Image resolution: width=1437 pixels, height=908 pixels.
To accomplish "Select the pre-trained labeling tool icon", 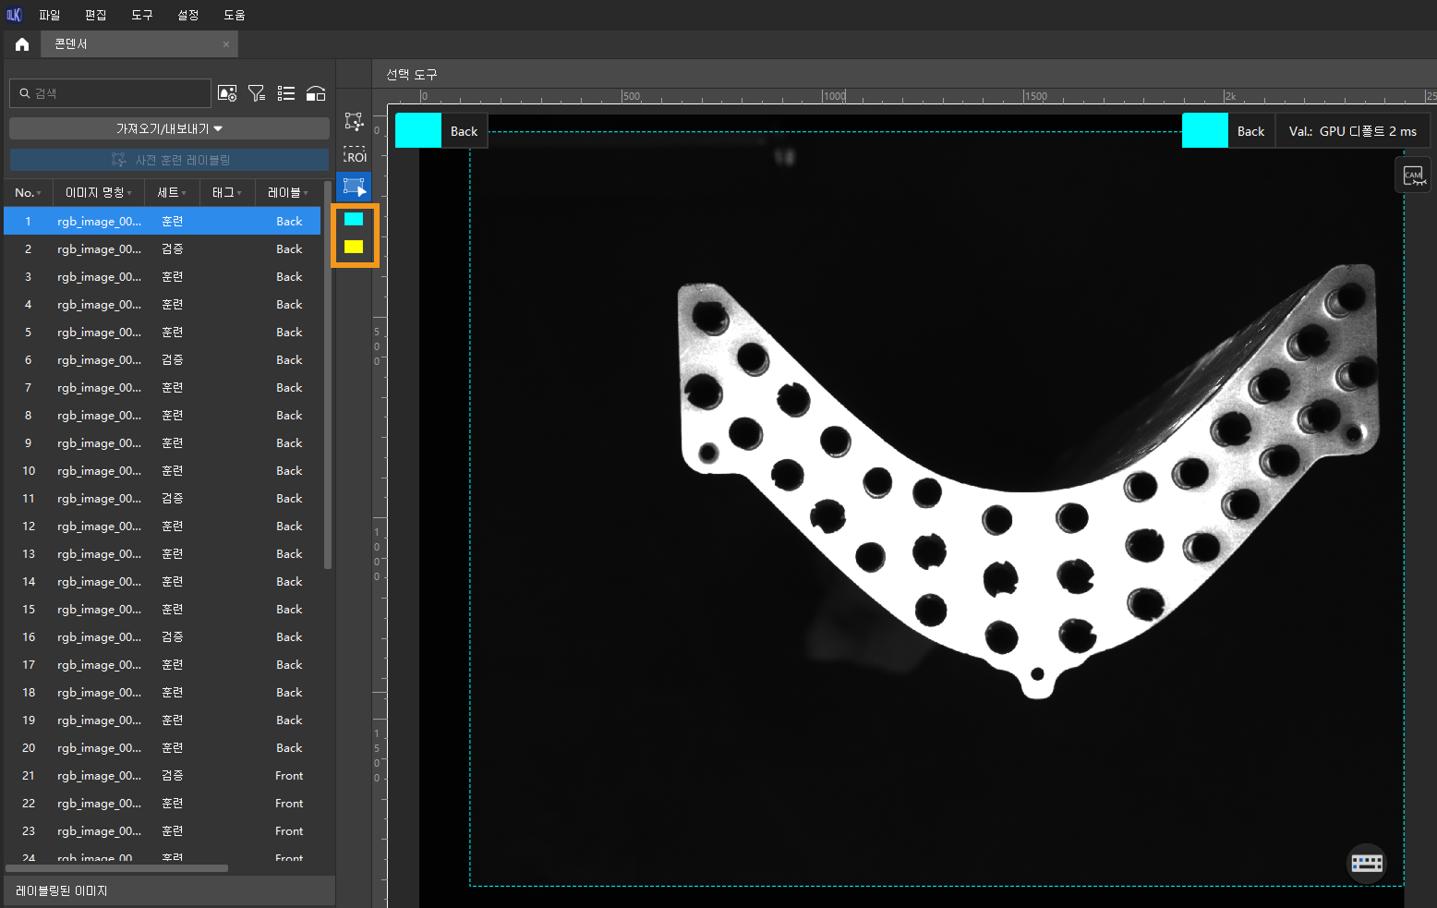I will pyautogui.click(x=355, y=122).
